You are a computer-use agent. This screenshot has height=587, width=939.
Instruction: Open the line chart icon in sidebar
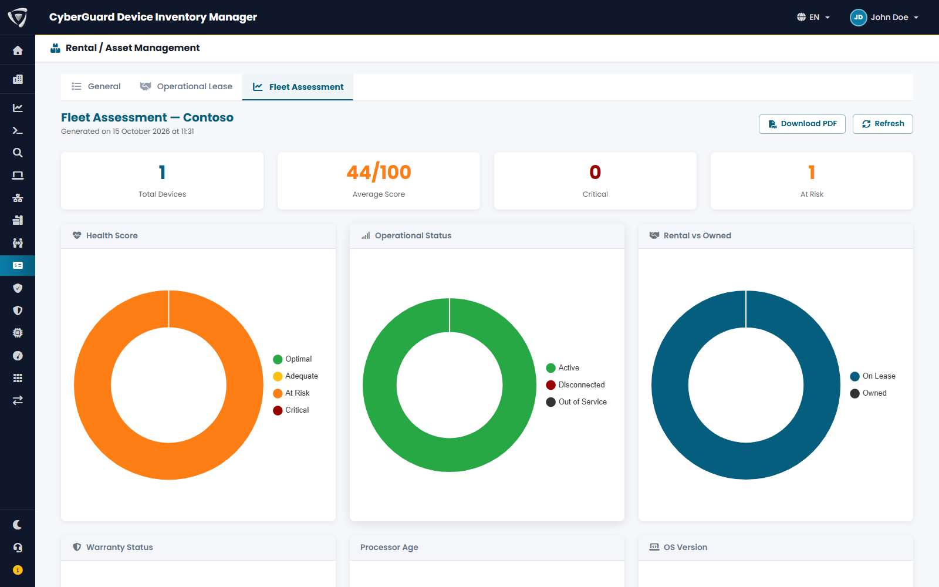click(18, 108)
